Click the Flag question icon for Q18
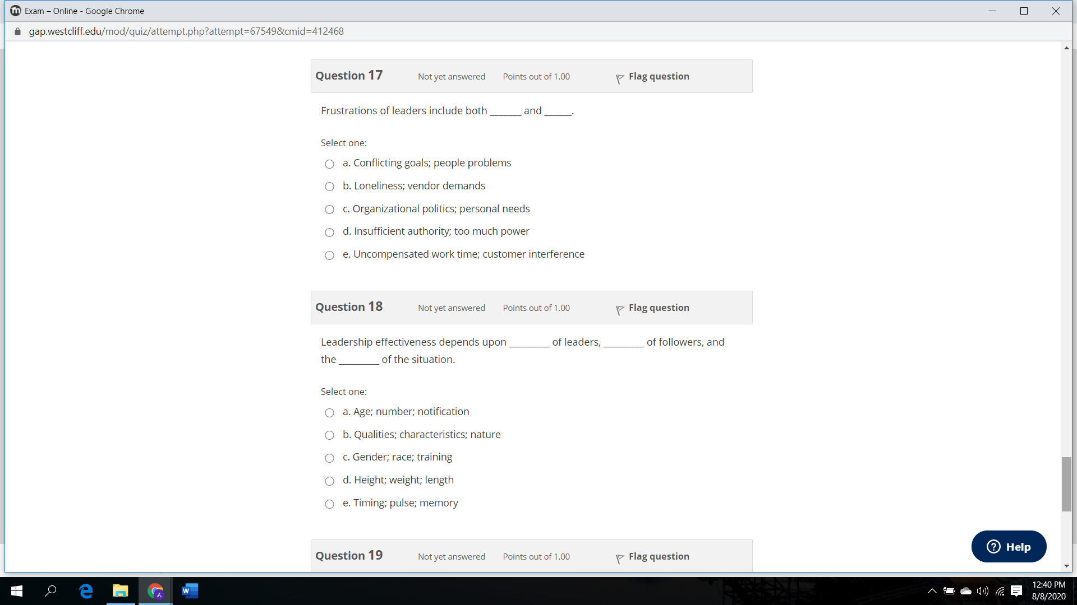Image resolution: width=1077 pixels, height=605 pixels. click(620, 308)
